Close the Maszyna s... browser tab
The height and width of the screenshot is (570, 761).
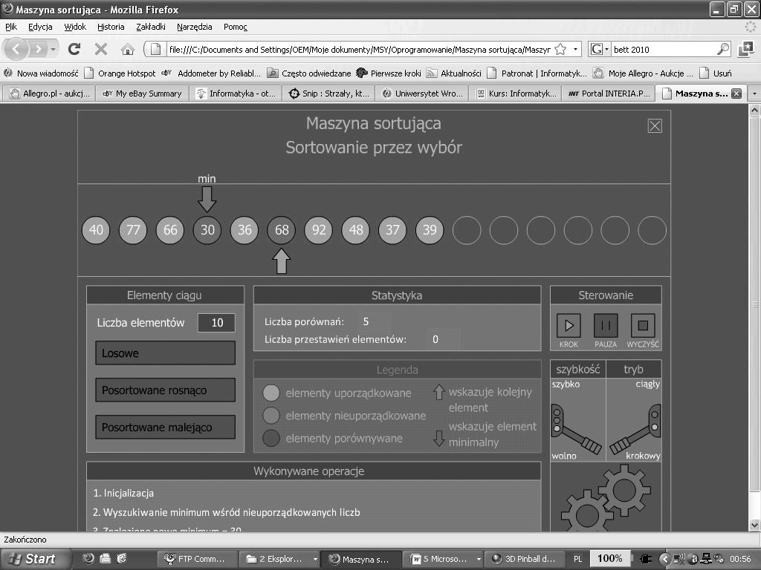[736, 94]
